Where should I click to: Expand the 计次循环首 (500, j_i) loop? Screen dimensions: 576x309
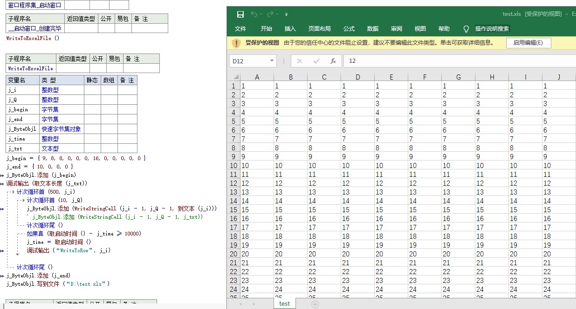(x=46, y=192)
